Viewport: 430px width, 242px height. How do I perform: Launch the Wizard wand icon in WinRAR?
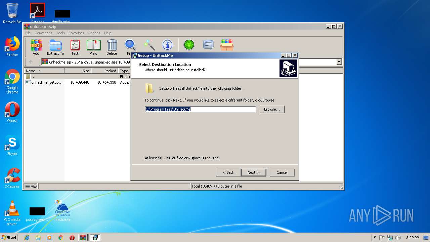tap(149, 45)
